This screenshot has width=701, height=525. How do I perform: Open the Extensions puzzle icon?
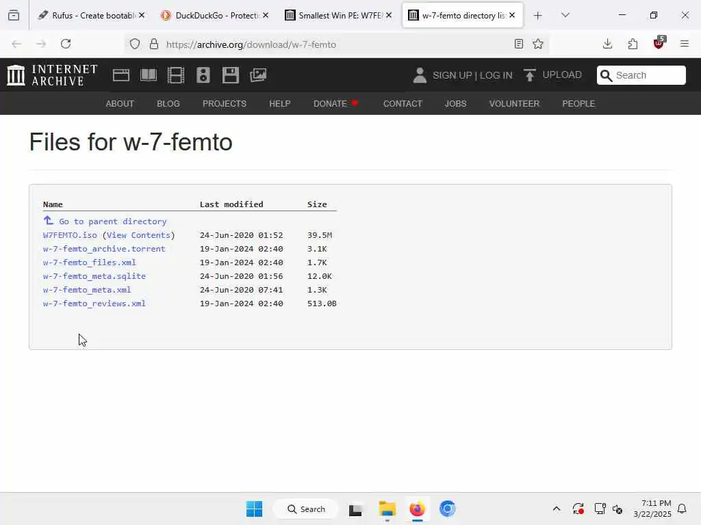tap(633, 44)
